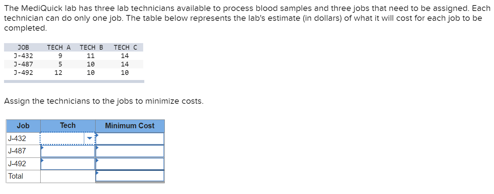
Task: Select the Tech cell for J-487
Action: pos(68,151)
